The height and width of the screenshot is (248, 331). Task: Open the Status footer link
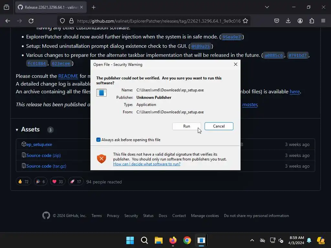[x=148, y=215]
